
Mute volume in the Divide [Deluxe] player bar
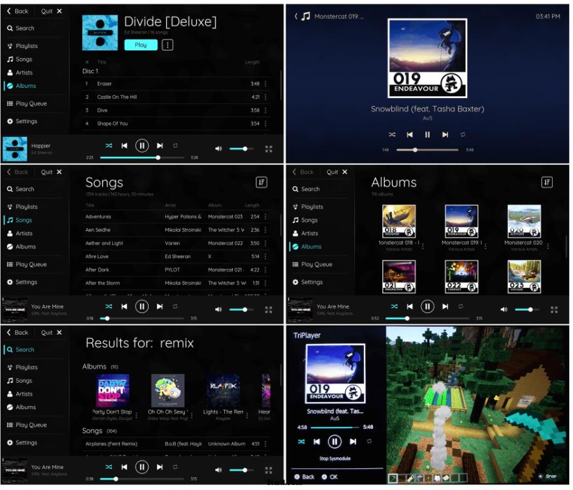[x=218, y=148]
